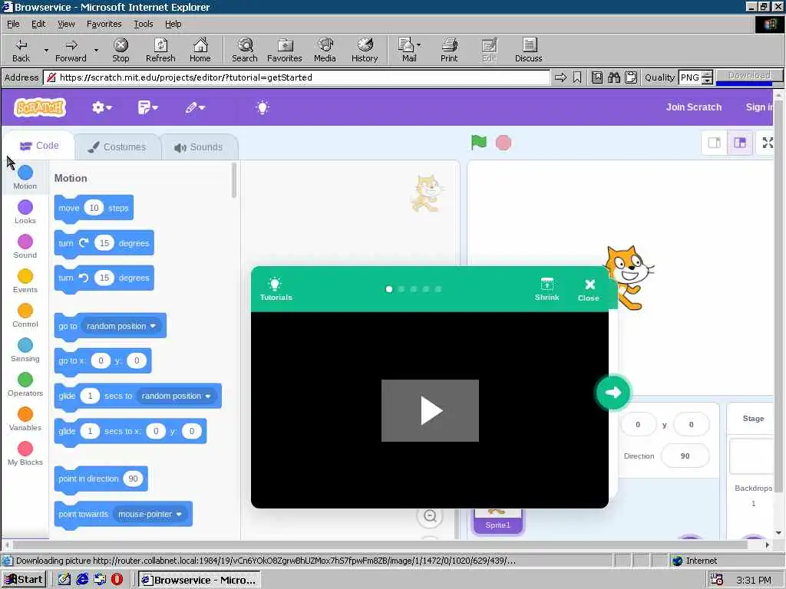Open the Edit menu
The width and height of the screenshot is (786, 589).
tap(38, 24)
